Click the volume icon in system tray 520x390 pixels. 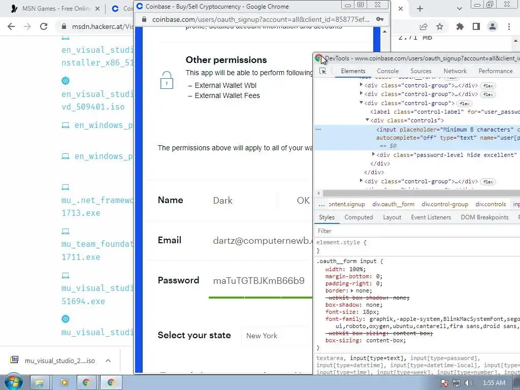[468, 383]
